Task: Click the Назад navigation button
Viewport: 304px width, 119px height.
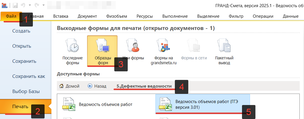Action: (x=97, y=86)
